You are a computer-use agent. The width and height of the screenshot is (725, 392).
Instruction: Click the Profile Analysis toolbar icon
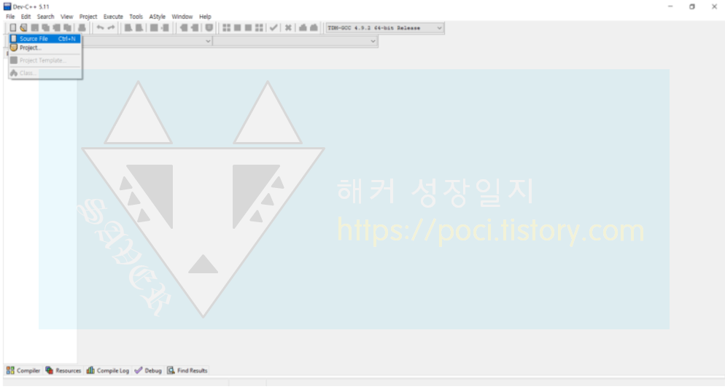[303, 28]
